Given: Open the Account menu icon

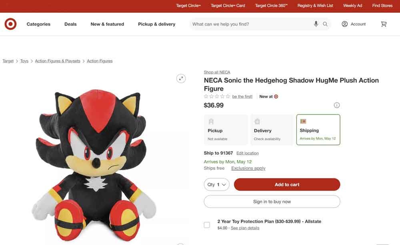Looking at the screenshot, I should [x=344, y=24].
